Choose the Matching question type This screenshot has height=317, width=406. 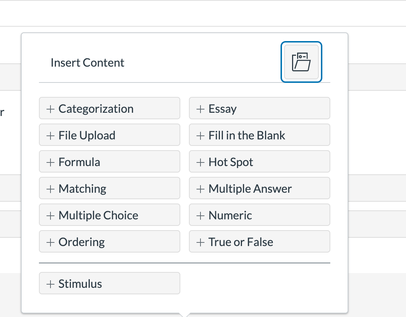coord(109,189)
